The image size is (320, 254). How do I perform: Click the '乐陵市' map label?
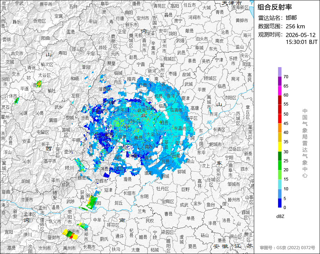tap(233, 61)
